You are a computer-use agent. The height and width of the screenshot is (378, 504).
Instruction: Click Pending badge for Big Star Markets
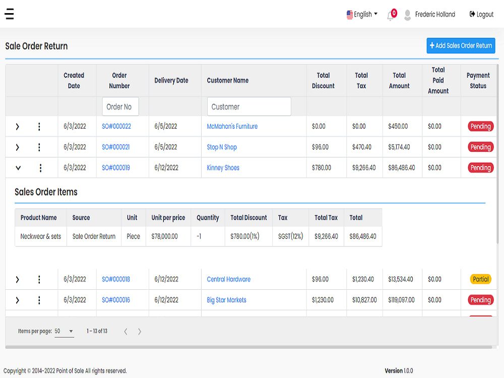[480, 300]
